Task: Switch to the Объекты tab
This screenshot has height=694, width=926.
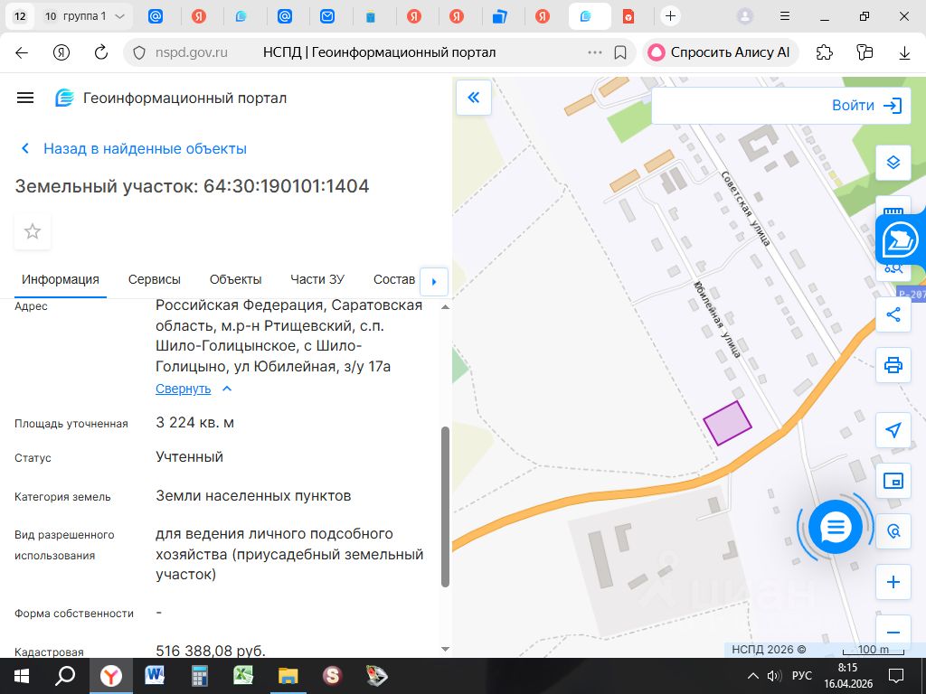Action: click(x=236, y=280)
